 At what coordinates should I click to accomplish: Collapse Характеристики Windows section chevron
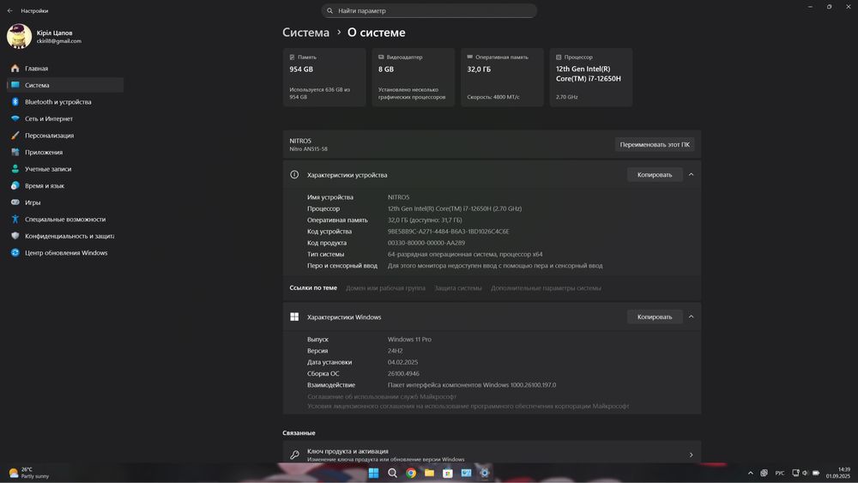(691, 317)
